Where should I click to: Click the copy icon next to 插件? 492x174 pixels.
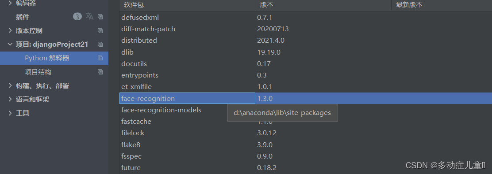pyautogui.click(x=100, y=17)
